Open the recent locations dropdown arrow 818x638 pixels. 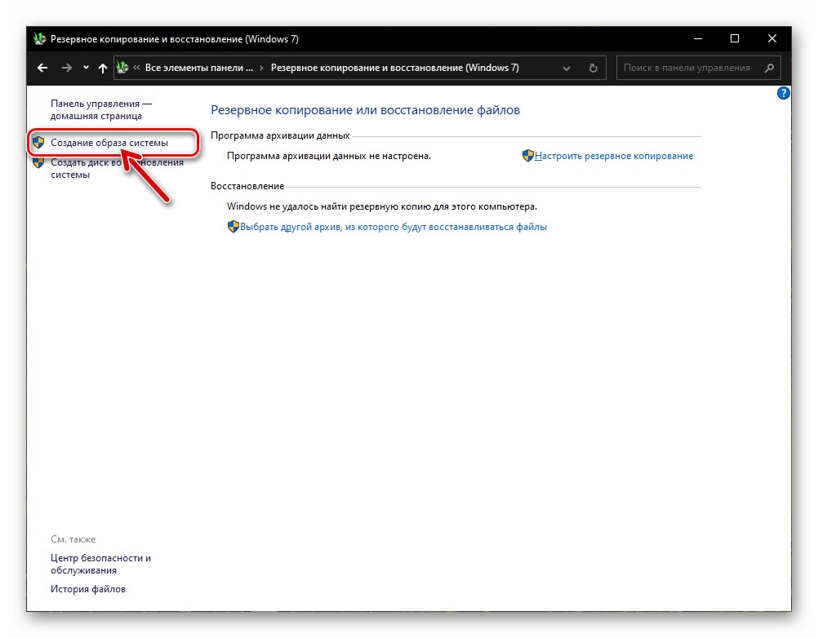86,68
